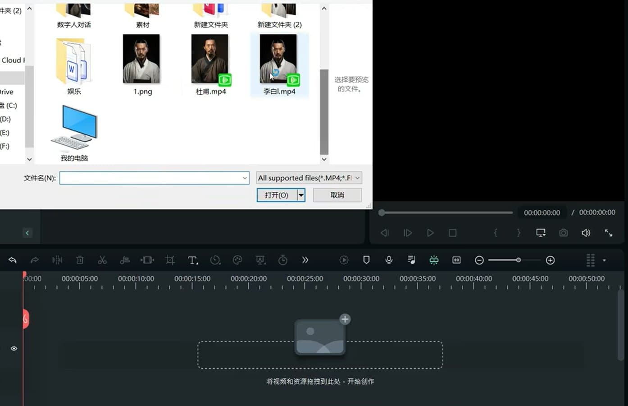Click the Redo icon
The height and width of the screenshot is (406, 628).
35,260
